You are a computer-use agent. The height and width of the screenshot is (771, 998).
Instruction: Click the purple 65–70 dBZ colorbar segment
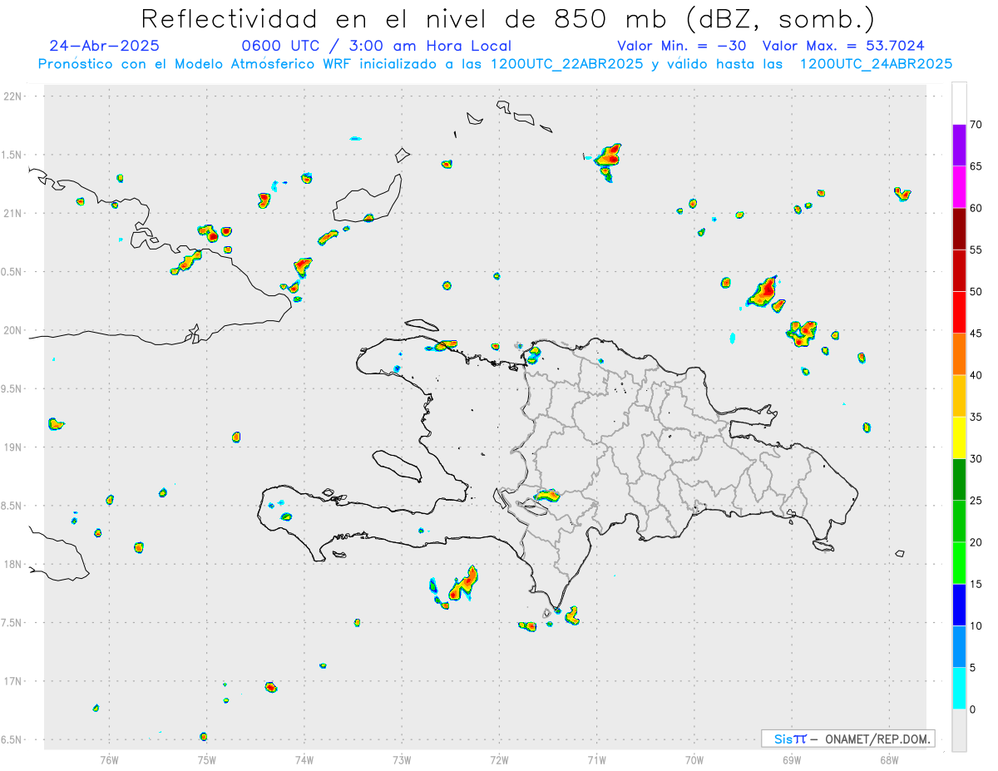click(x=959, y=146)
